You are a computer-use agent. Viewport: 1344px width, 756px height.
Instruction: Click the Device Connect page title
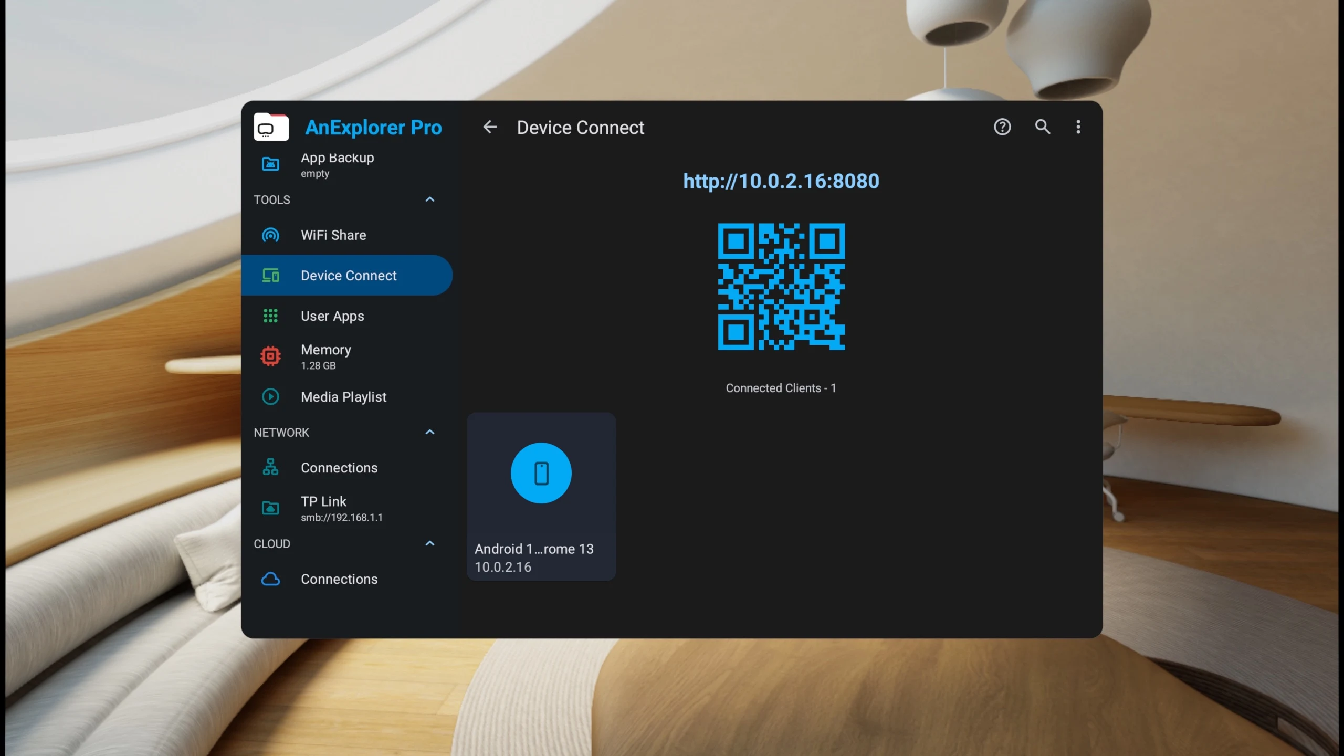[580, 128]
